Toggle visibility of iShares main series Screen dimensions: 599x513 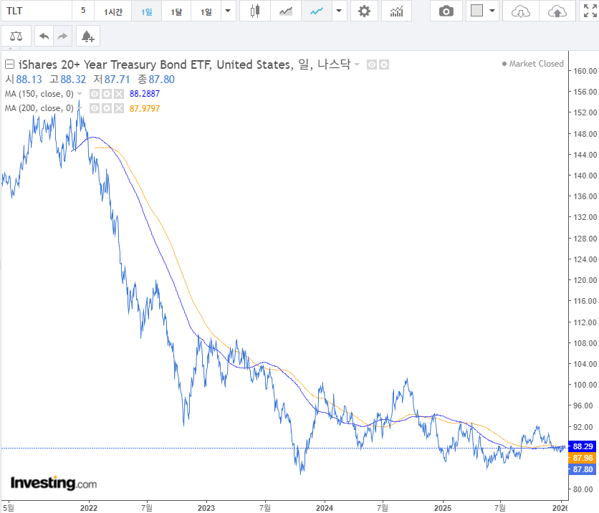(x=372, y=64)
